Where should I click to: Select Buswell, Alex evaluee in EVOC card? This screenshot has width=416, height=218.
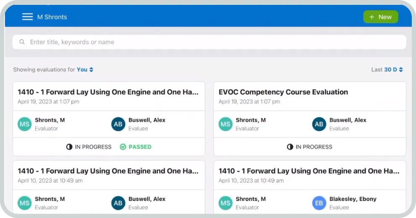click(348, 120)
